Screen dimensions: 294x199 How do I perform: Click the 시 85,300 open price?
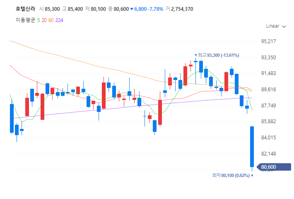49,9
